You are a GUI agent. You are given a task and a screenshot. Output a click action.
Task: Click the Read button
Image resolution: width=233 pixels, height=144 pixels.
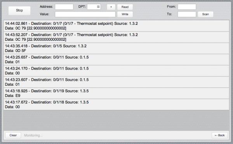pyautogui.click(x=125, y=7)
